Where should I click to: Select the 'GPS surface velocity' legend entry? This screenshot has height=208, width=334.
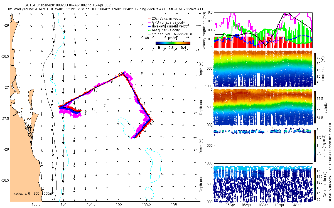tap(166, 22)
